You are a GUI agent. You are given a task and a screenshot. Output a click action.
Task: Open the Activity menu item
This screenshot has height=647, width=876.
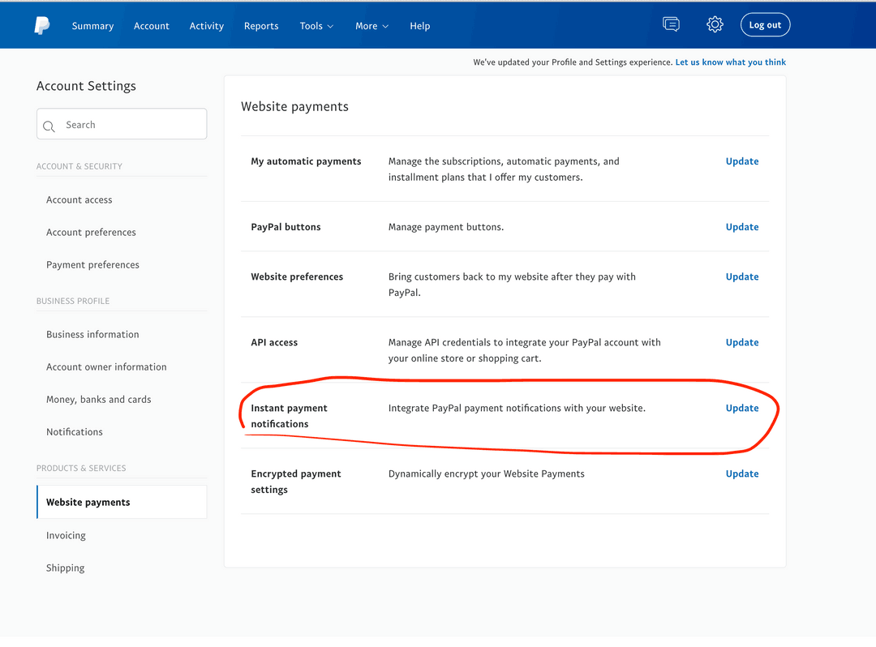[x=207, y=26]
